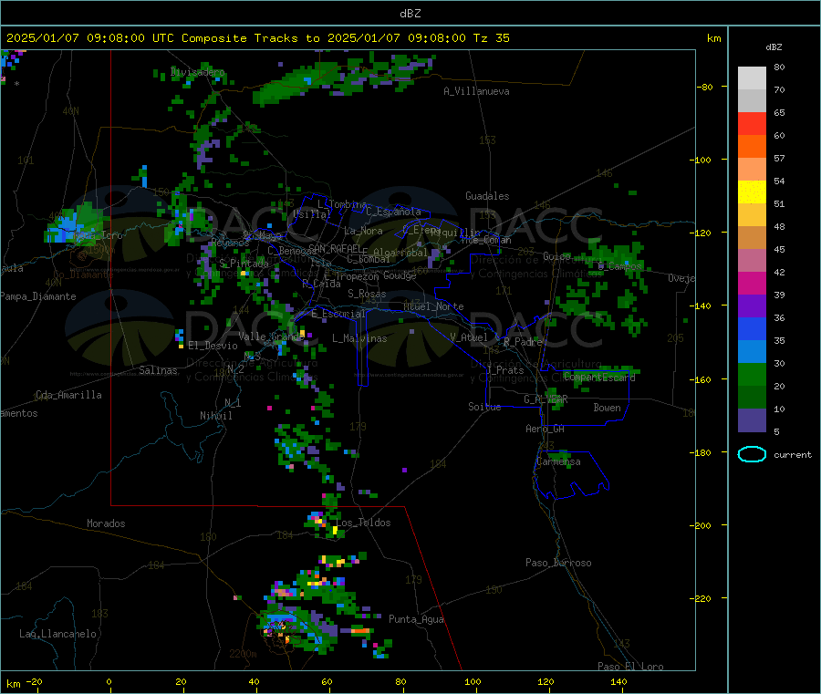Click the '2200m' elevation contour label
The width and height of the screenshot is (821, 694).
click(x=243, y=654)
